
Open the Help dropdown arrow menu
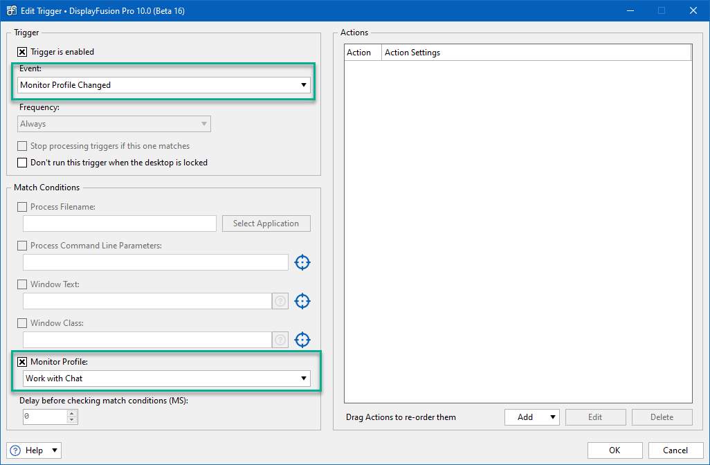point(55,450)
